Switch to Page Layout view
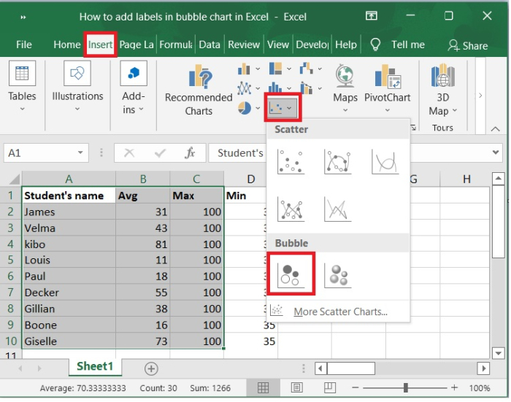The width and height of the screenshot is (511, 402). click(x=296, y=387)
